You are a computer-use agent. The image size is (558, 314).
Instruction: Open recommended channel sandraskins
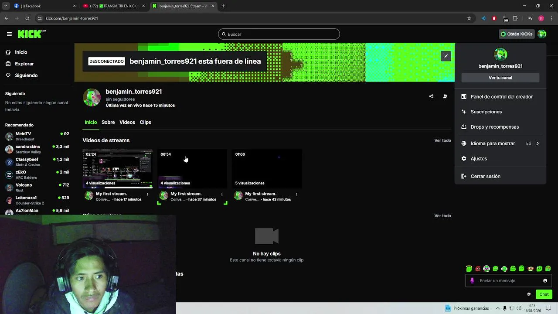point(37,149)
